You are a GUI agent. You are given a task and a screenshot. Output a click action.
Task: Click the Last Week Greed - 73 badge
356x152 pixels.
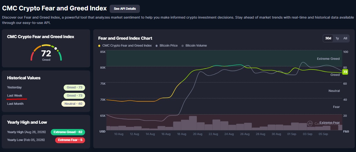point(74,95)
